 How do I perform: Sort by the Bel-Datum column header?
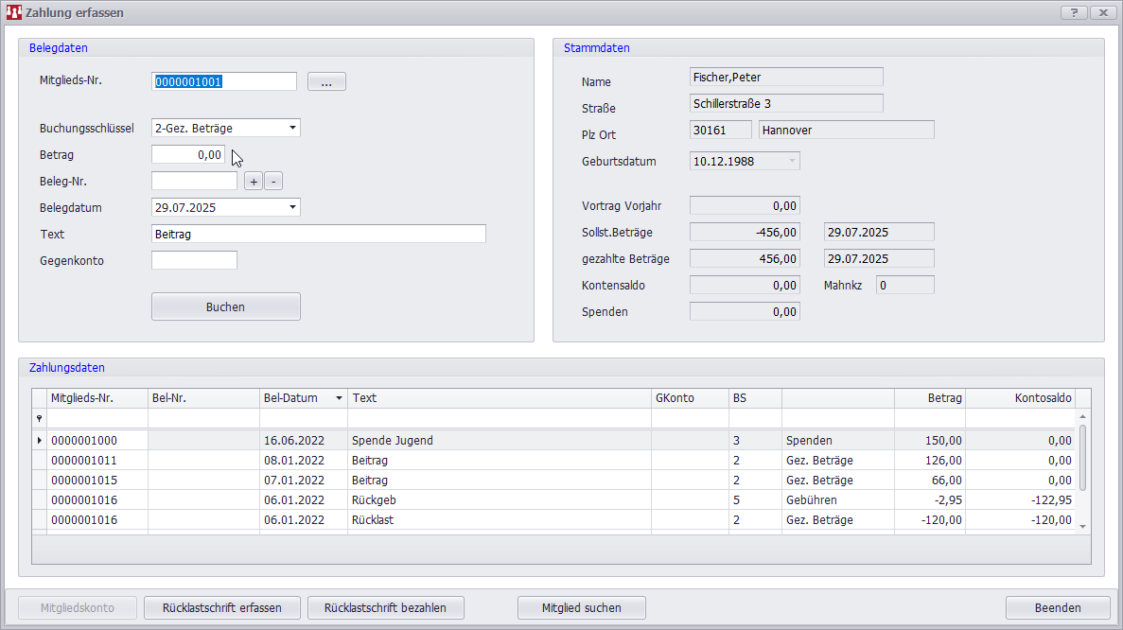303,398
